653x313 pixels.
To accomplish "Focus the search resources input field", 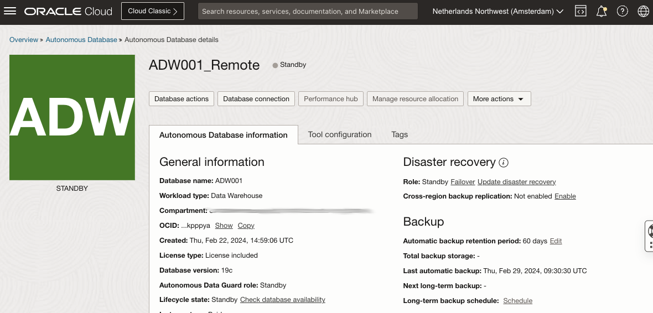I will click(308, 11).
